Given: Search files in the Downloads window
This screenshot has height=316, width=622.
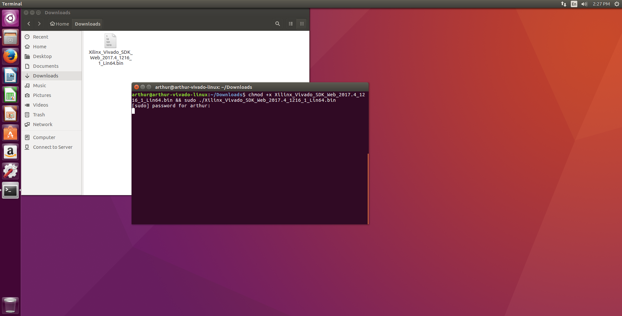Looking at the screenshot, I should click(278, 24).
